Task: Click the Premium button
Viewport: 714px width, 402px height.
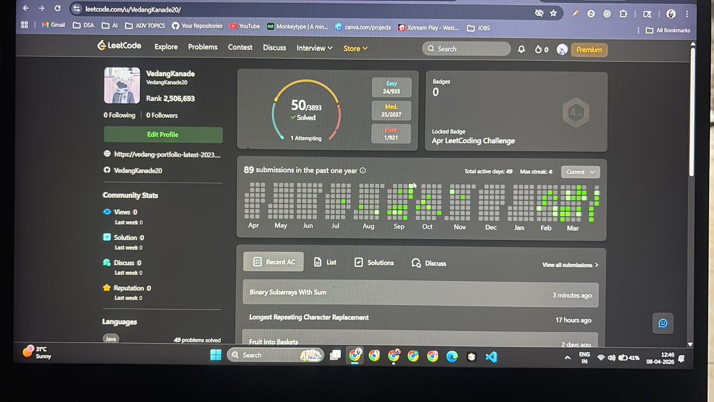Action: click(x=589, y=50)
